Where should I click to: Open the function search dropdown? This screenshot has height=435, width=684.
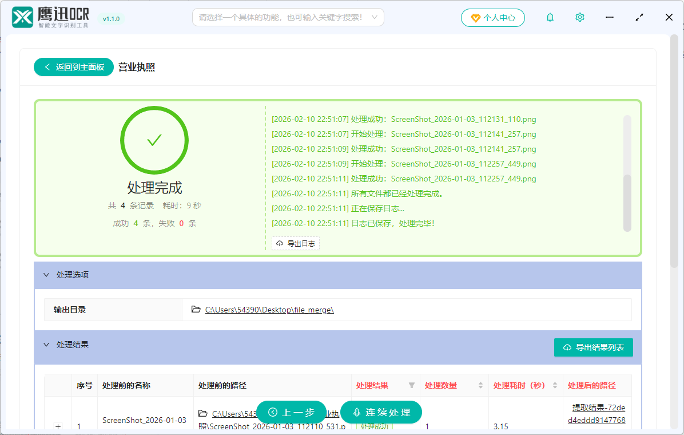(x=375, y=17)
